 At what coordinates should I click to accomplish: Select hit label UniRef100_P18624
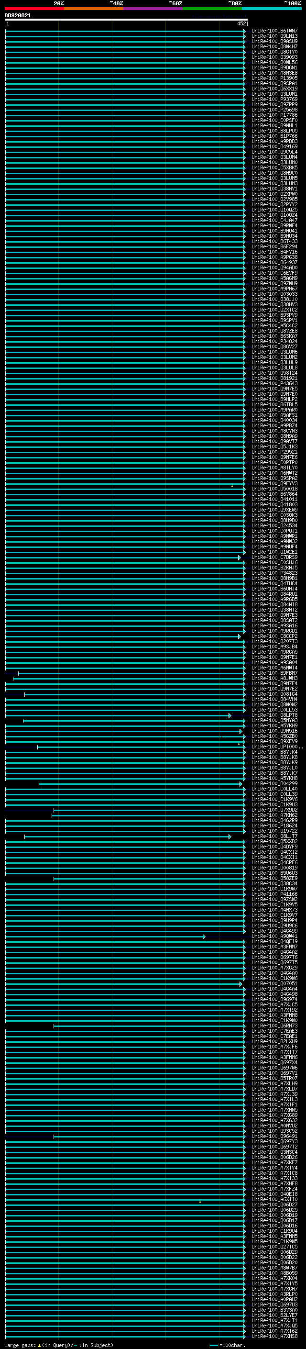click(274, 825)
